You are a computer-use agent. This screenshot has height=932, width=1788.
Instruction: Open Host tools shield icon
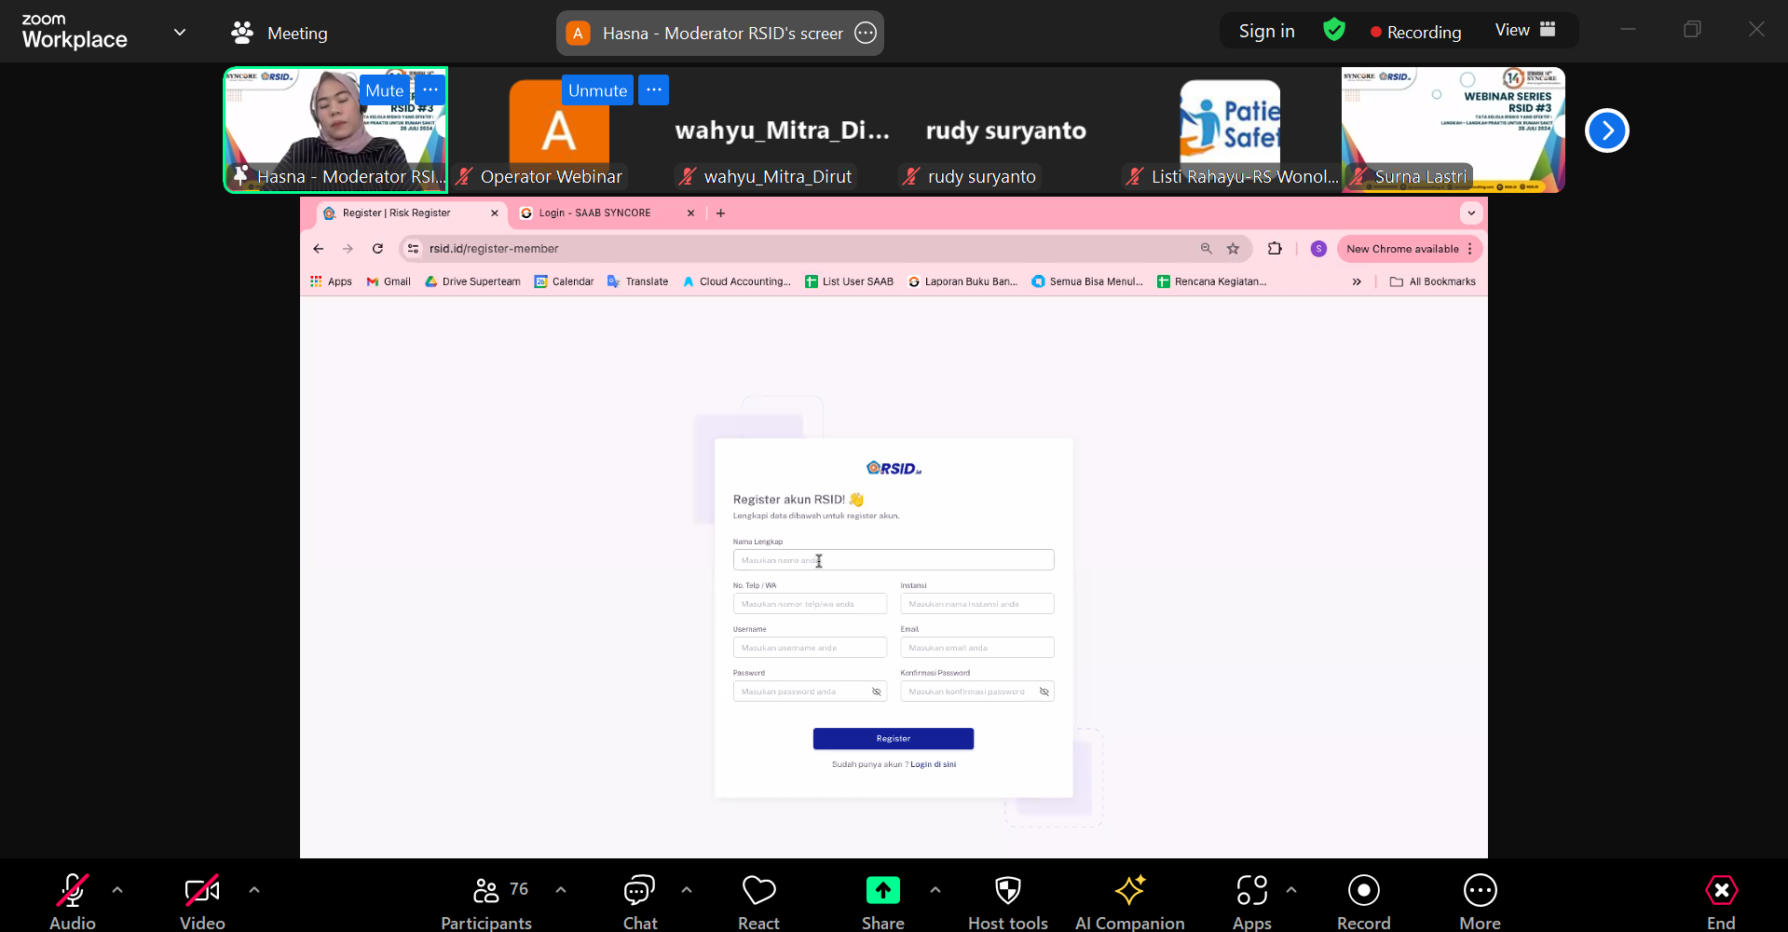point(1007,892)
